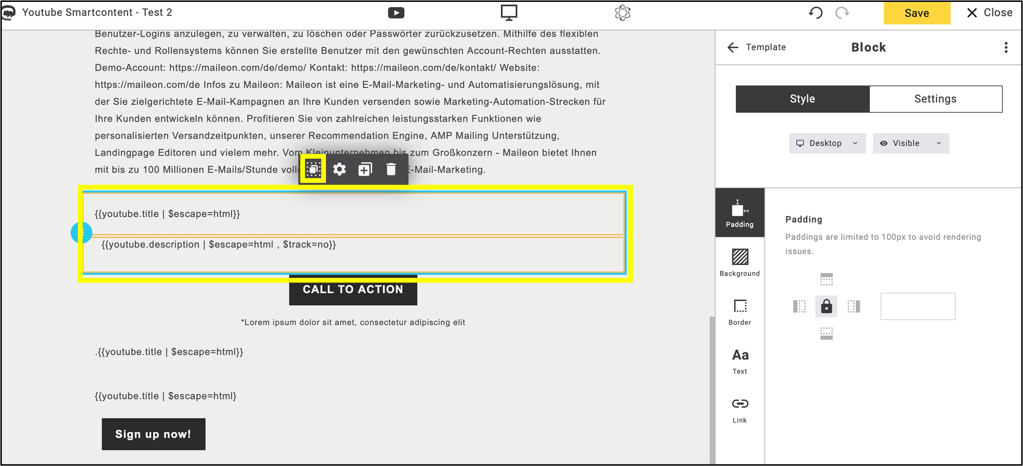
Task: Click the title 'Youtube Smartcontent - Test 2'
Action: pos(97,12)
